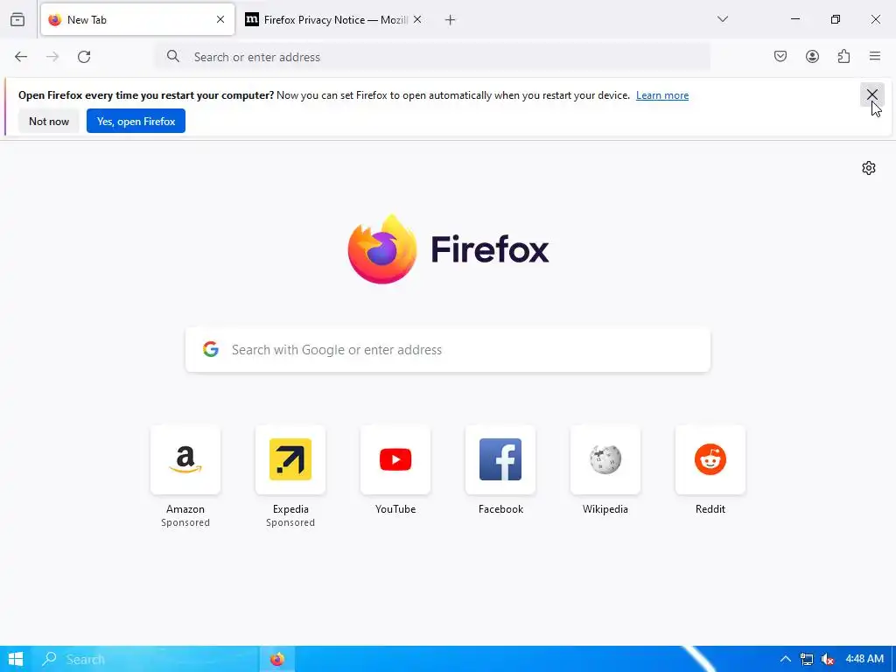Open the application hamburger menu

click(x=875, y=56)
